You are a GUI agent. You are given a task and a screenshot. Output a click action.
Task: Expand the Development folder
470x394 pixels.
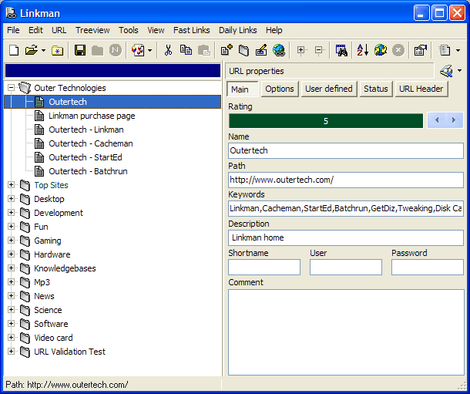point(11,213)
